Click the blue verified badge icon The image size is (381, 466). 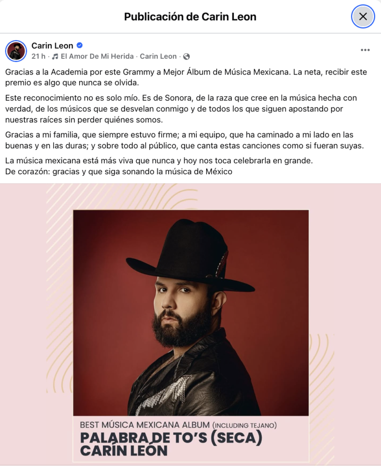80,46
